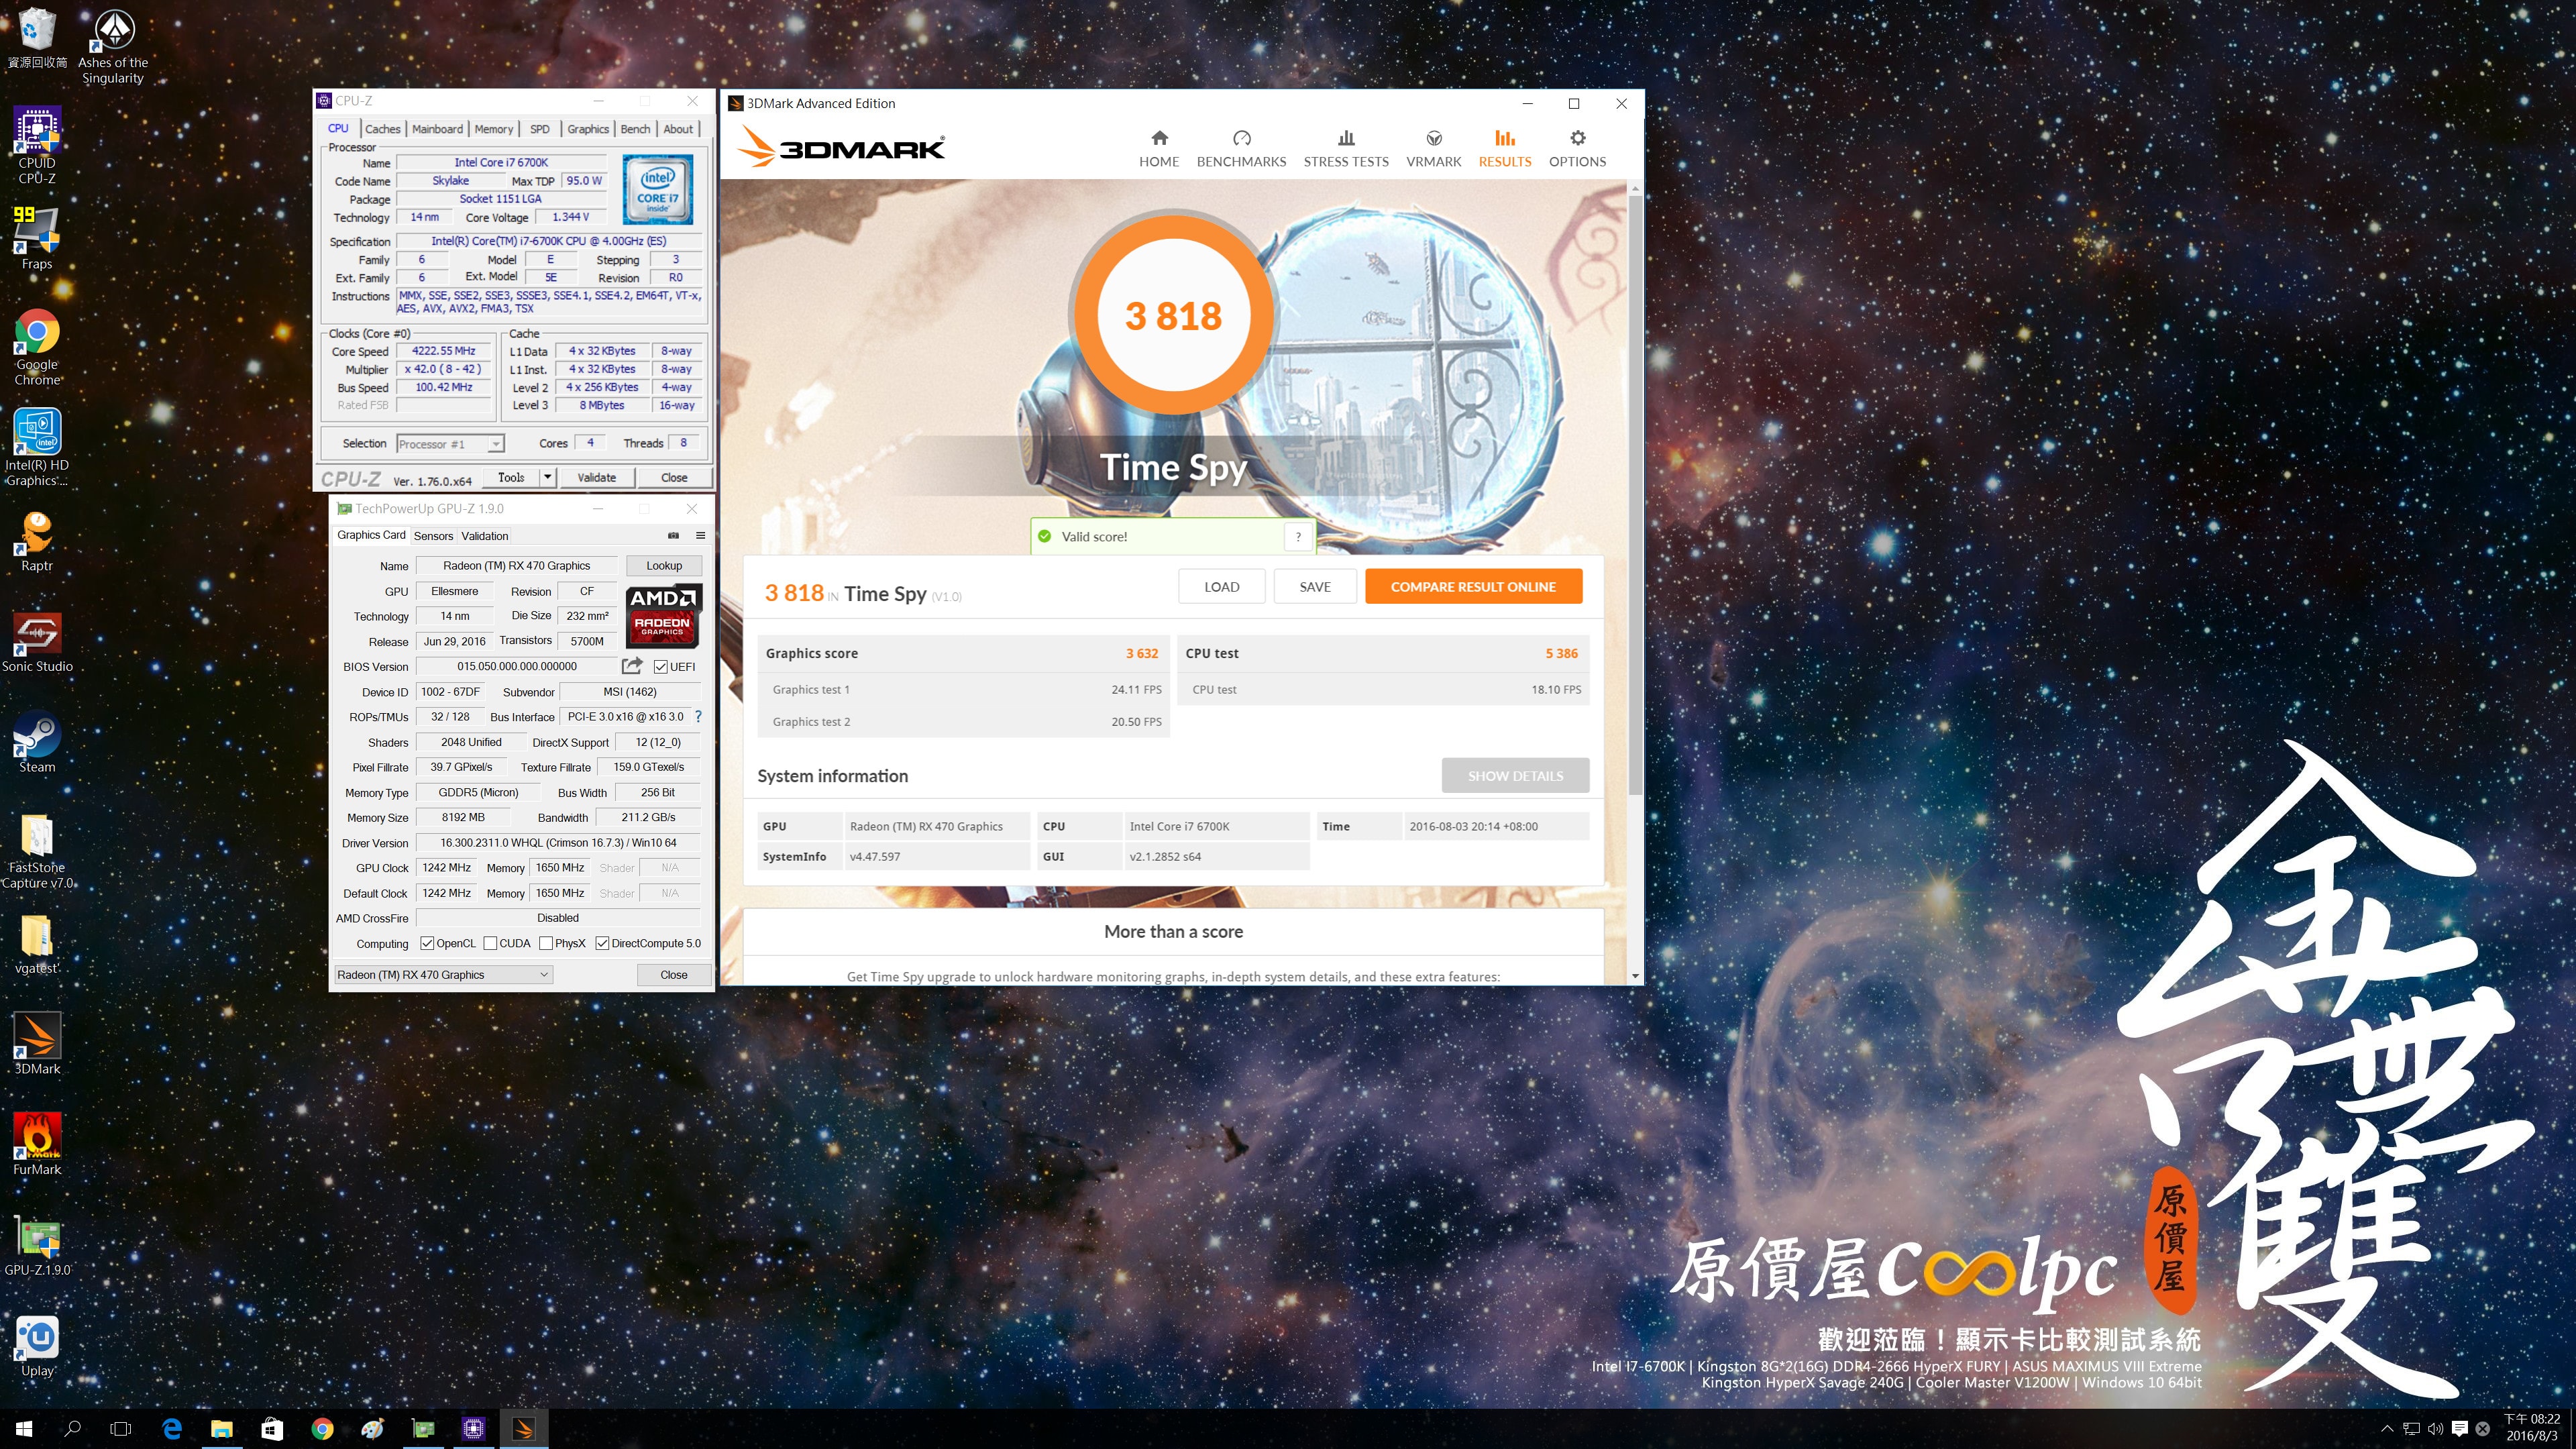
Task: Toggle PhysX checkbox in GPU-Z
Action: click(546, 943)
